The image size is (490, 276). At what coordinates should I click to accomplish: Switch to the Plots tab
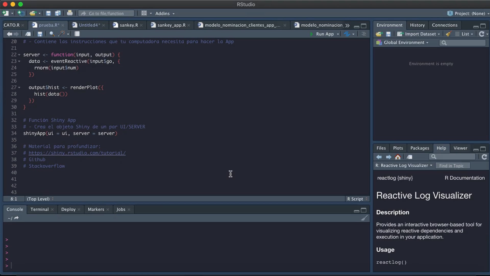tap(398, 148)
